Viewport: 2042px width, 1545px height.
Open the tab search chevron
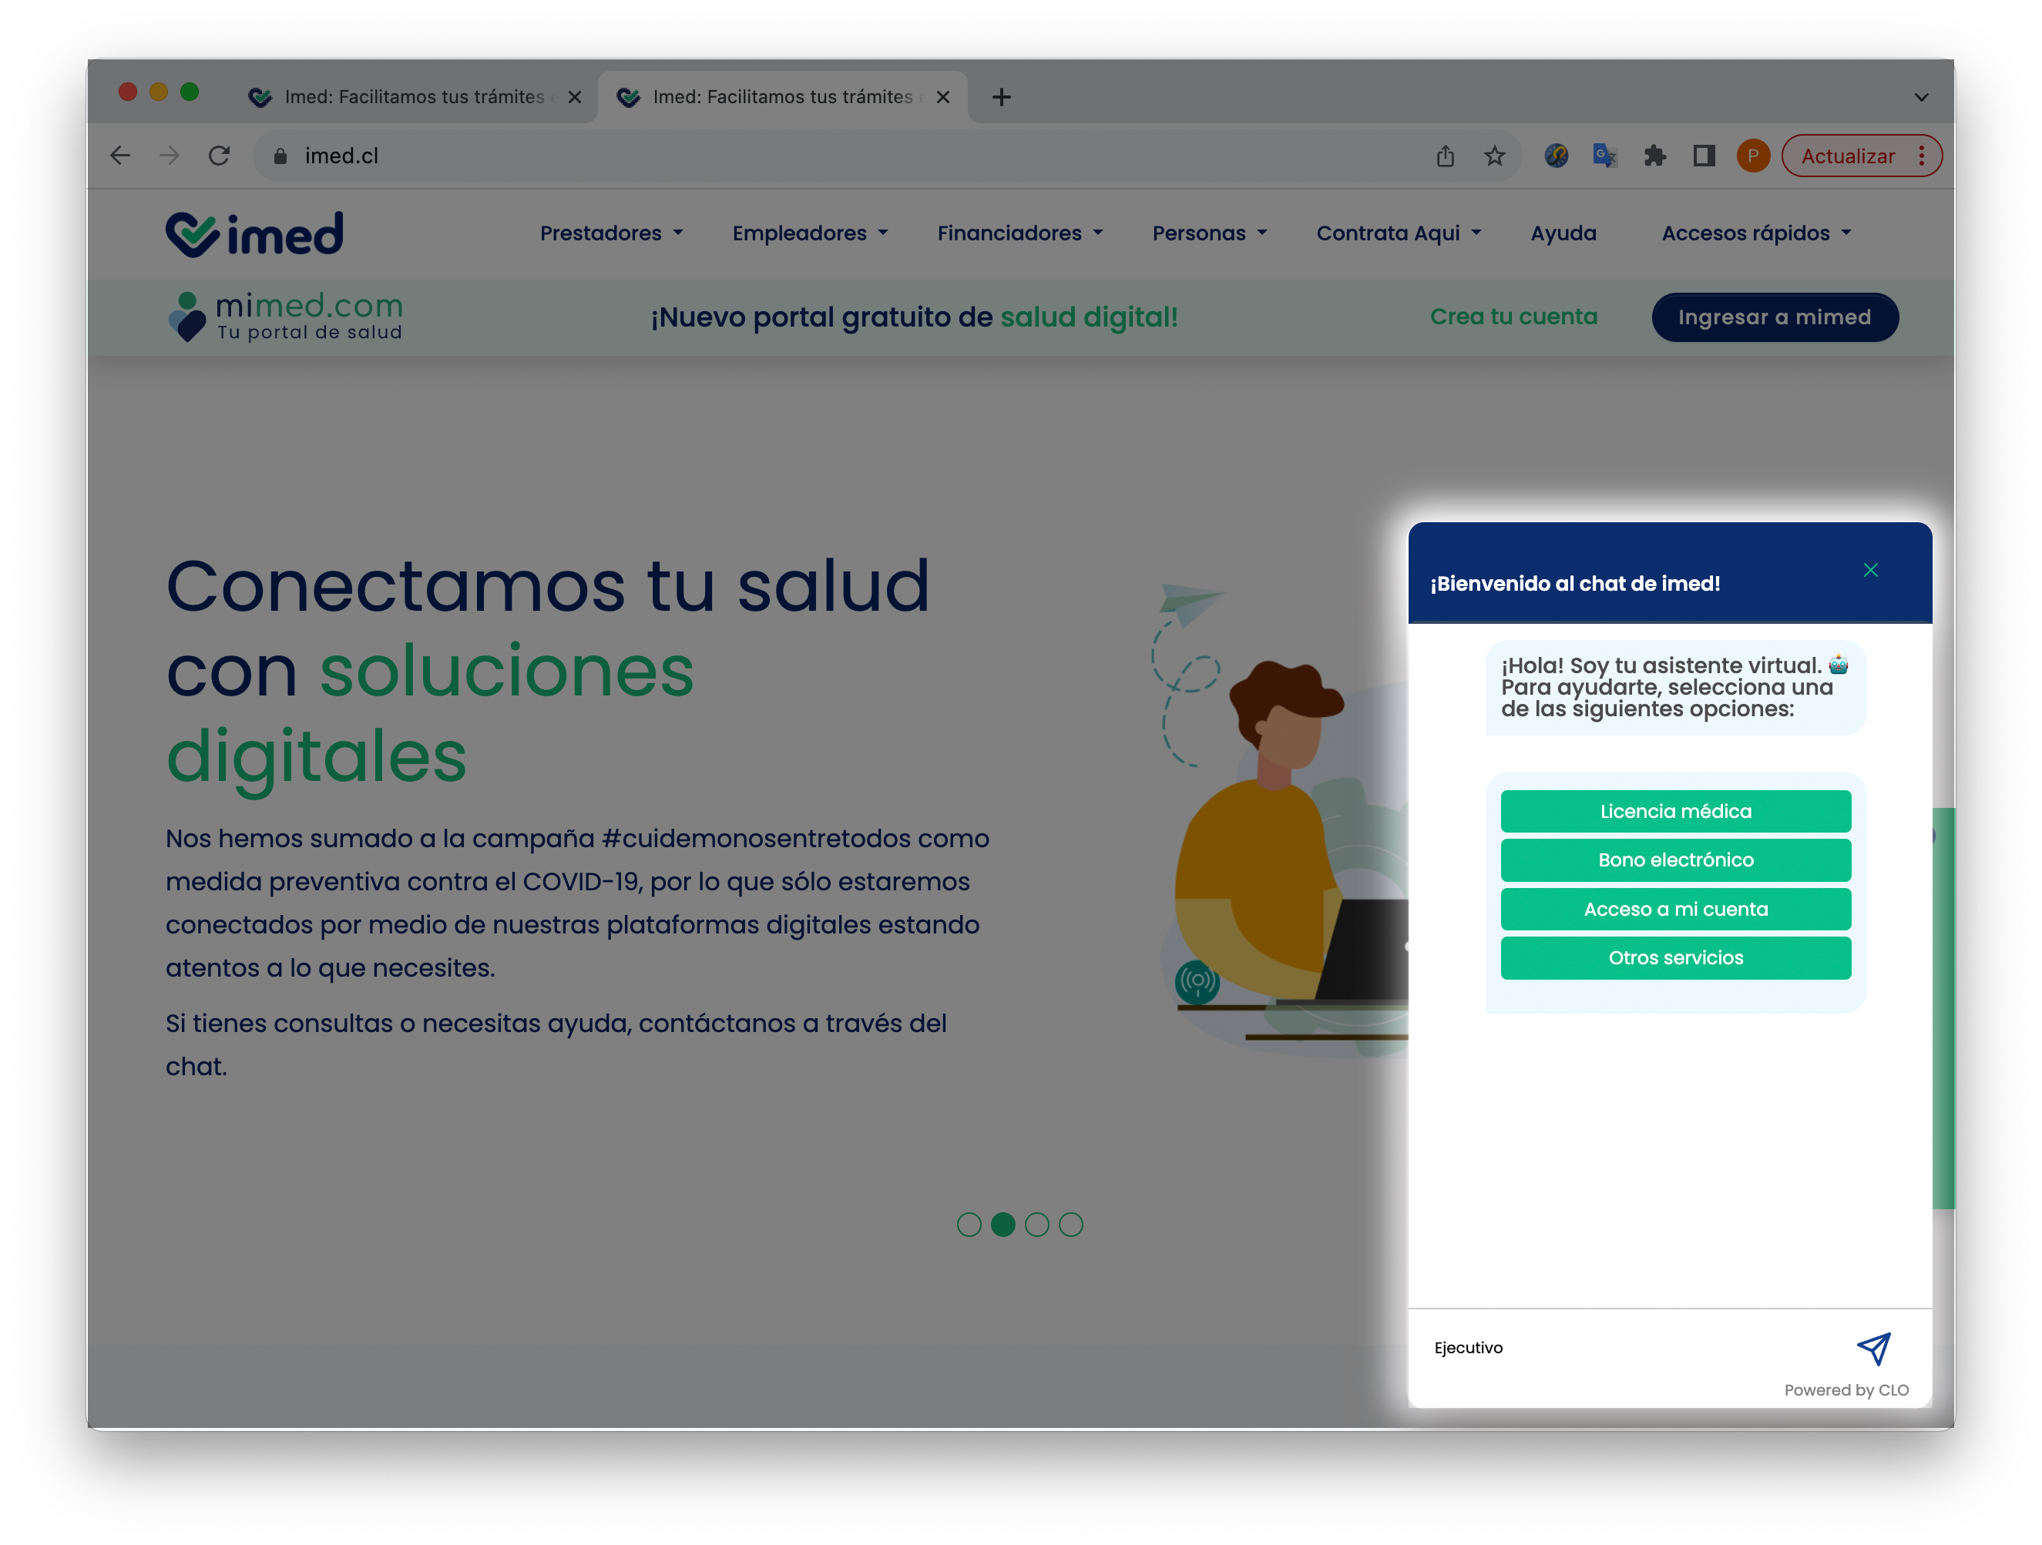point(1921,97)
